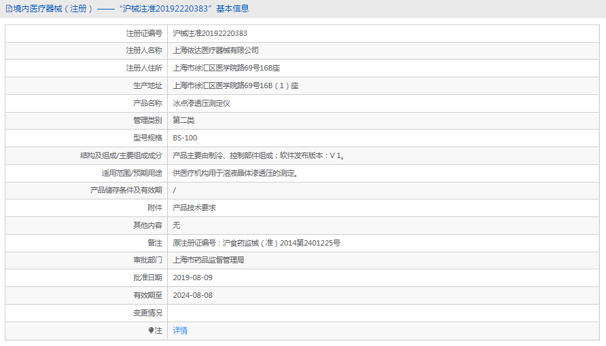Select approval date 2019-08-09
This screenshot has width=606, height=346.
192,277
